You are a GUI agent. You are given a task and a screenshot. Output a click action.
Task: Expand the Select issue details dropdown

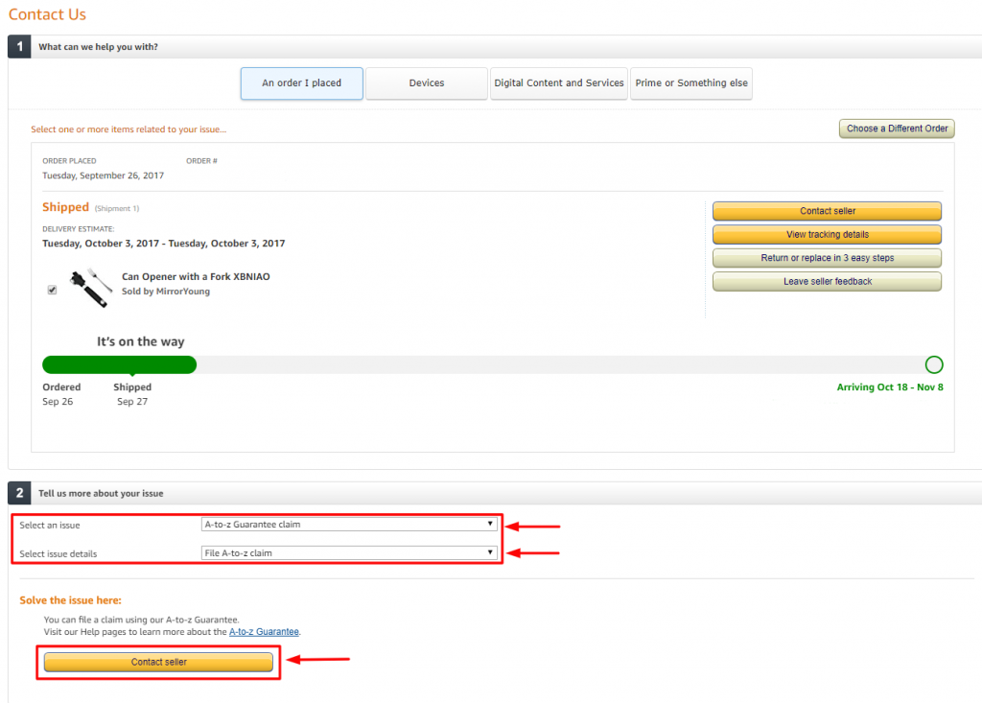349,553
